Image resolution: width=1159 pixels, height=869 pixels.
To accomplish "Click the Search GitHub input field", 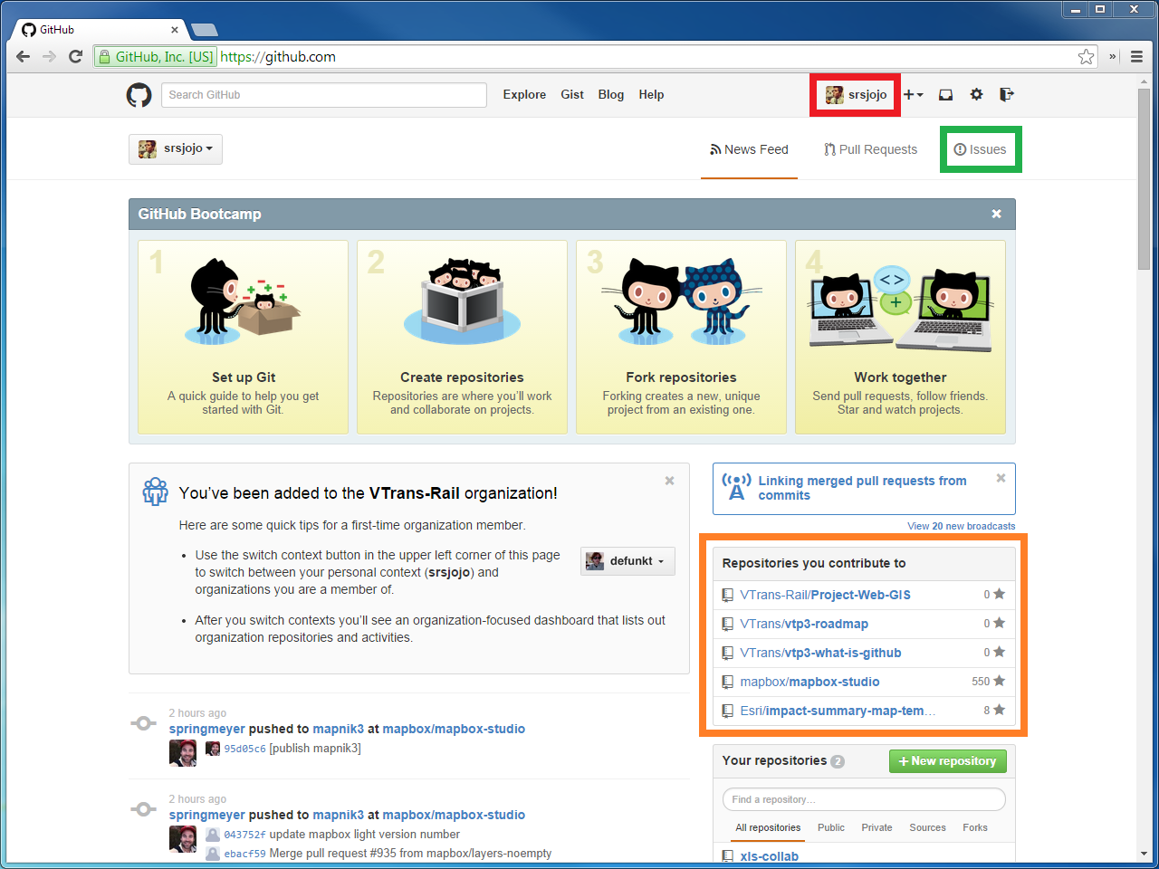I will 324,95.
